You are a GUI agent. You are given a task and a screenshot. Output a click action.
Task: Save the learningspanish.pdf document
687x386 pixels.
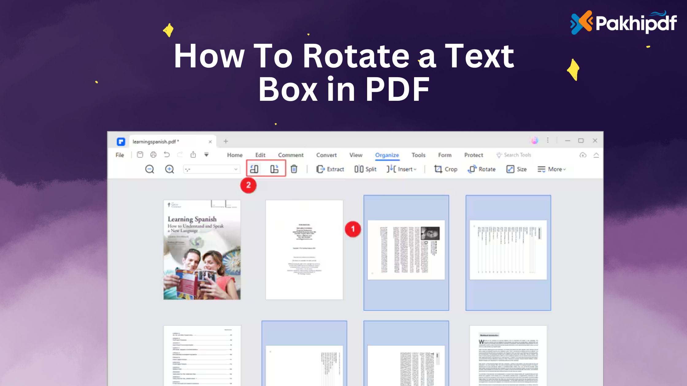click(x=140, y=155)
